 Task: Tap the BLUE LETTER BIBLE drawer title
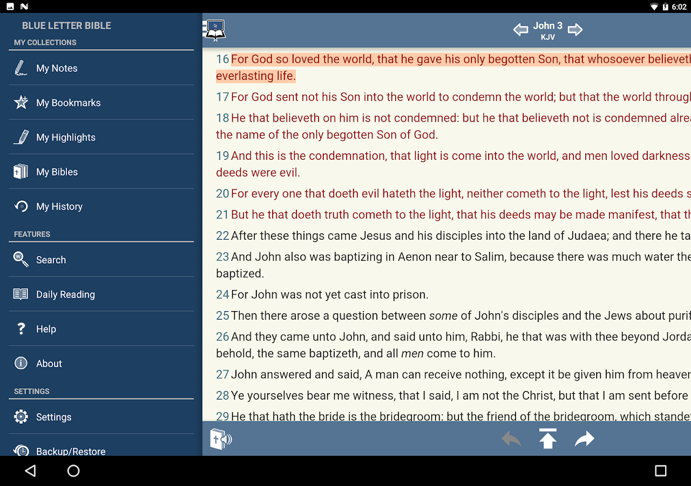[66, 25]
